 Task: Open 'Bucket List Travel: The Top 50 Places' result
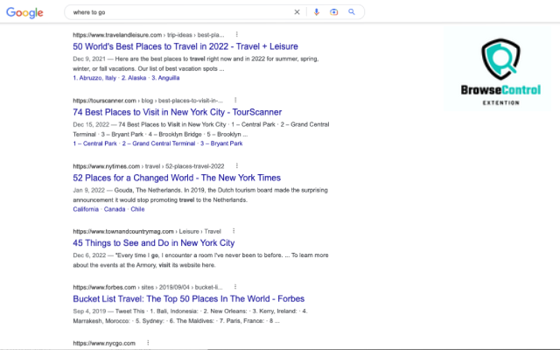point(189,298)
